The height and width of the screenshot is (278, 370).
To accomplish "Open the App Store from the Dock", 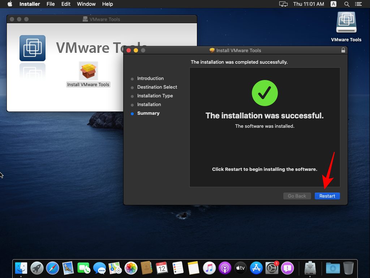I will pyautogui.click(x=256, y=268).
